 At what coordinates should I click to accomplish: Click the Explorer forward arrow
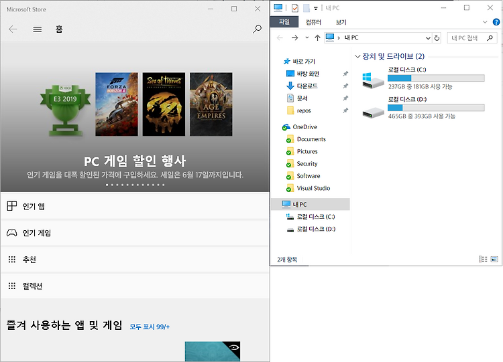(294, 37)
